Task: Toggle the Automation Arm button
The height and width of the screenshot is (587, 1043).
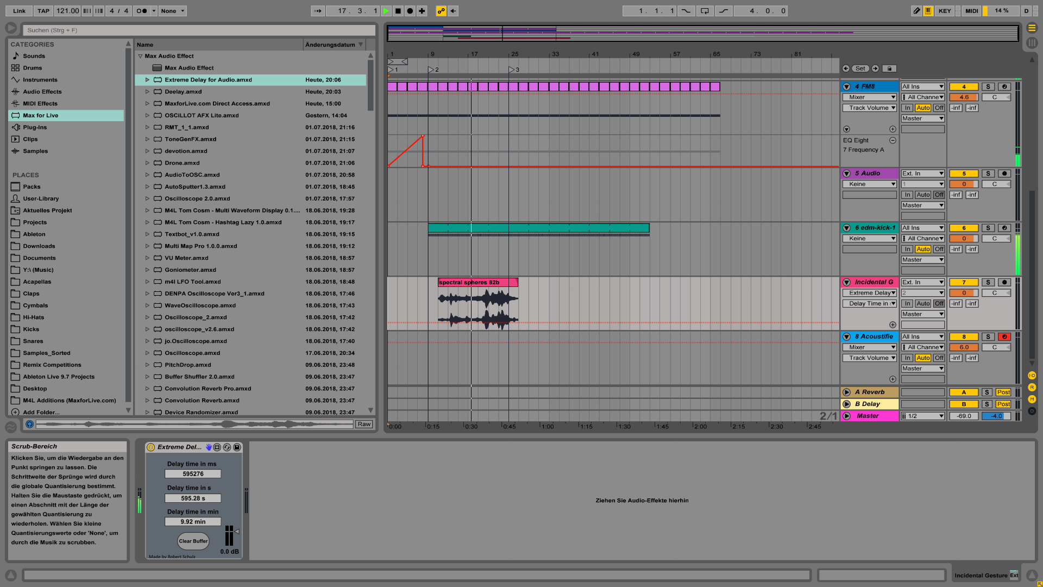Action: (441, 11)
